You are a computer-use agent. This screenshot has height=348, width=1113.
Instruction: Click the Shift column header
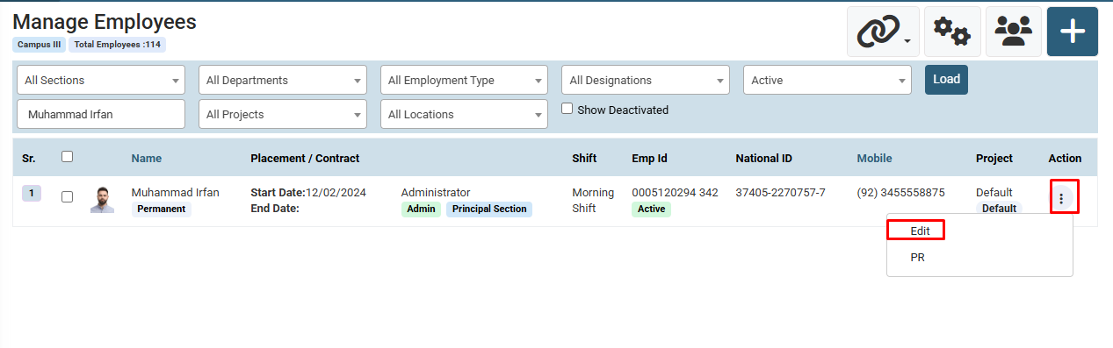(584, 159)
